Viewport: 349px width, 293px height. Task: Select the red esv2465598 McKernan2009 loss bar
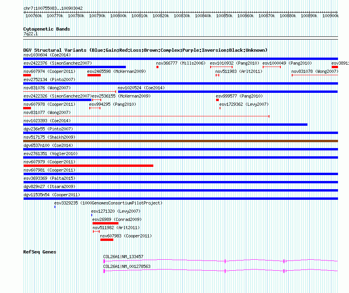(x=94, y=75)
